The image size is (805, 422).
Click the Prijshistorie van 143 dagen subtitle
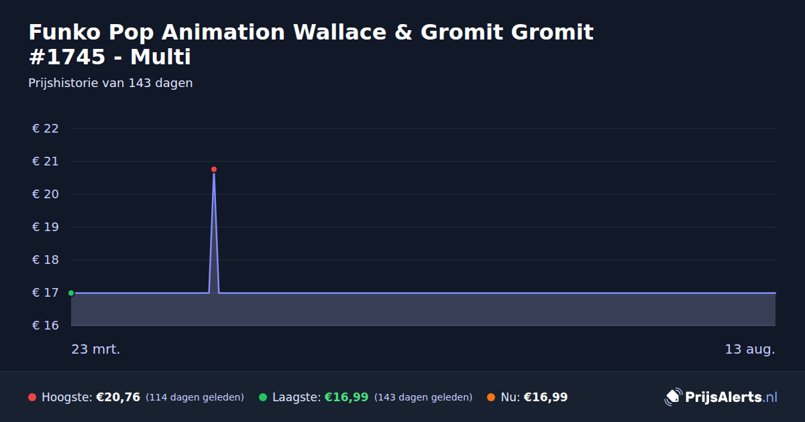(111, 83)
